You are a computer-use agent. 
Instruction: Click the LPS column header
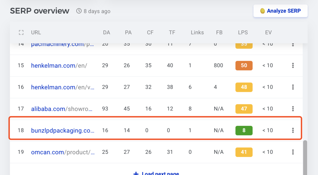coord(243,32)
